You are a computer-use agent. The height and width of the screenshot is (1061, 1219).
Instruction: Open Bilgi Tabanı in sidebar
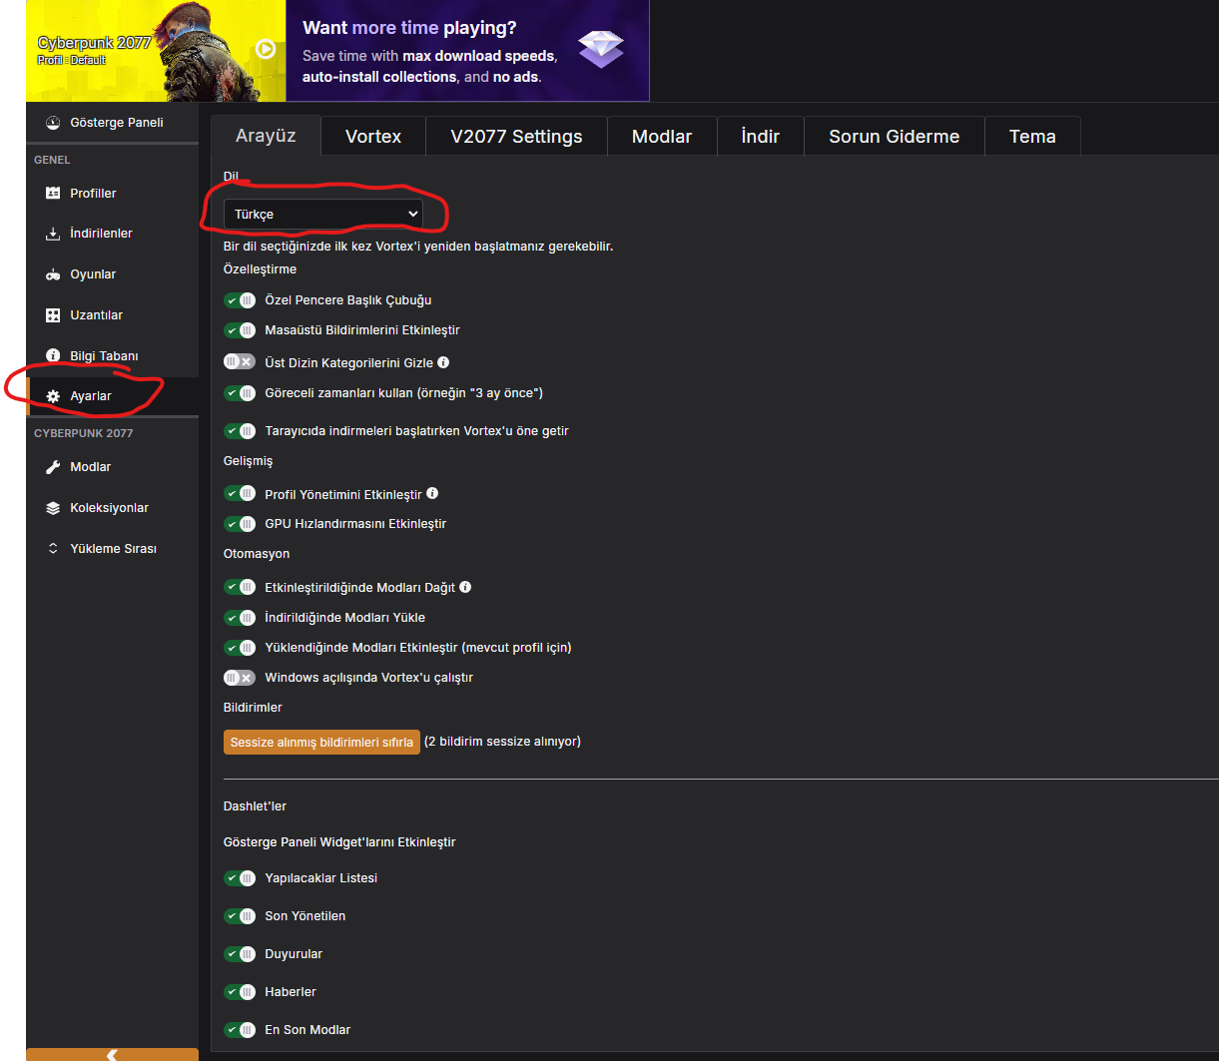click(112, 356)
